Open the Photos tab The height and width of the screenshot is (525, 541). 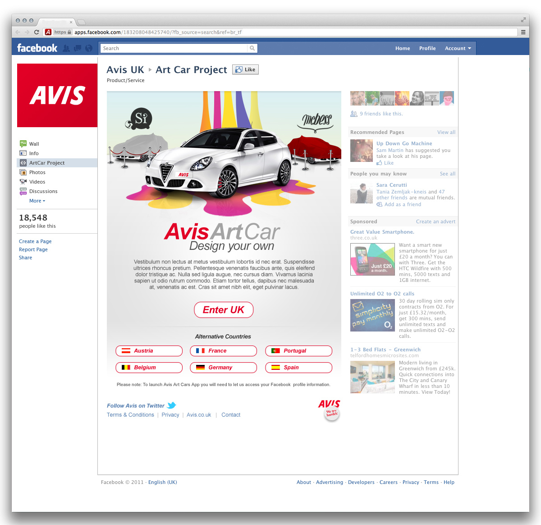click(x=37, y=172)
